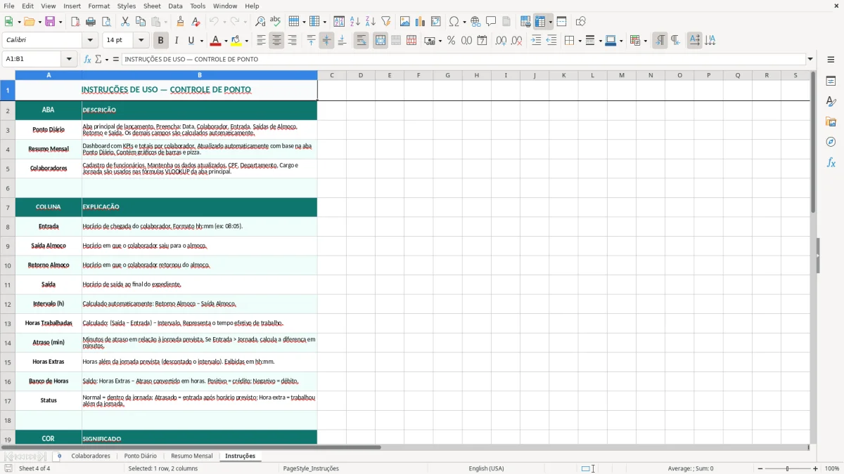
Task: Open the Special Character omega icon
Action: 454,22
